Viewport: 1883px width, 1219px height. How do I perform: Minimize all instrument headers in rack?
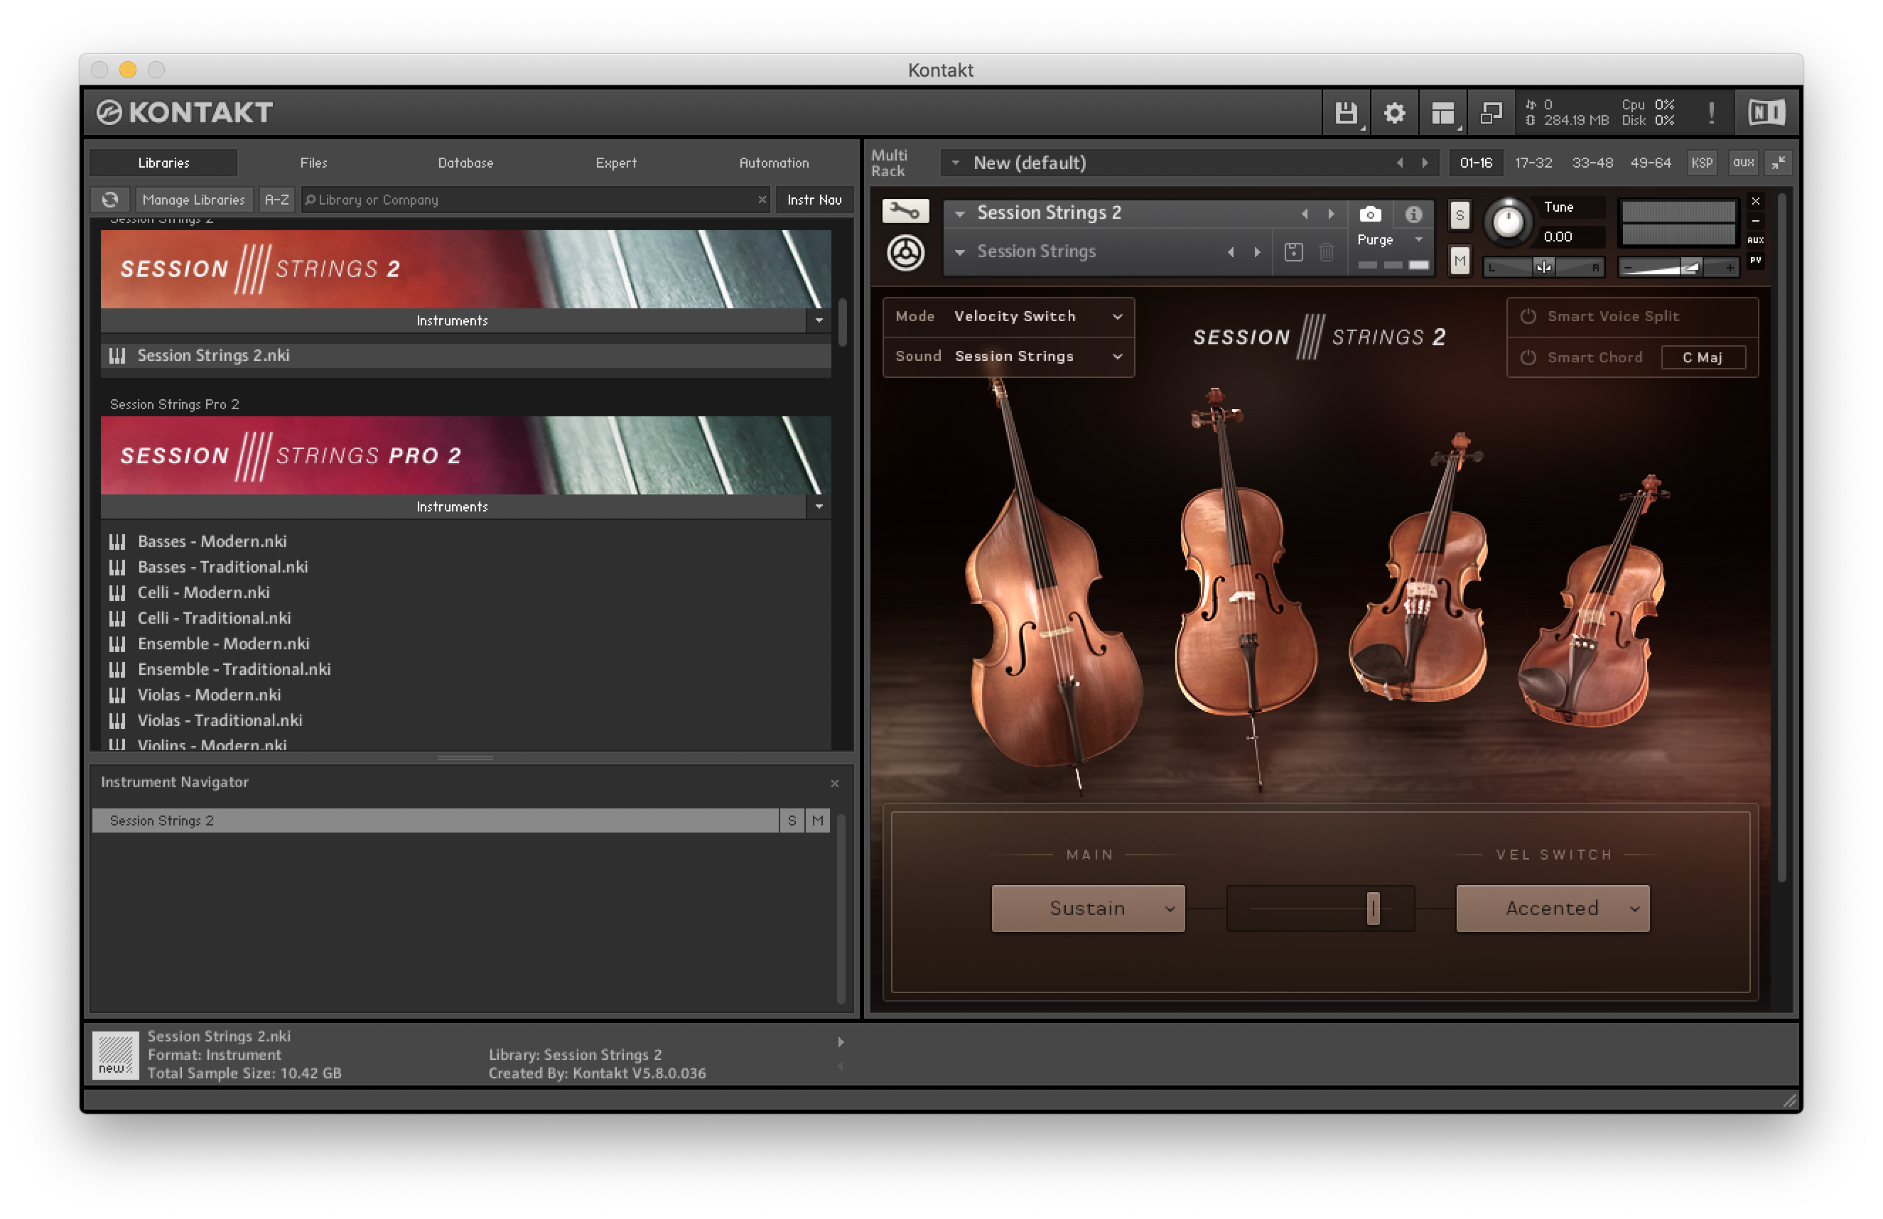(1779, 163)
